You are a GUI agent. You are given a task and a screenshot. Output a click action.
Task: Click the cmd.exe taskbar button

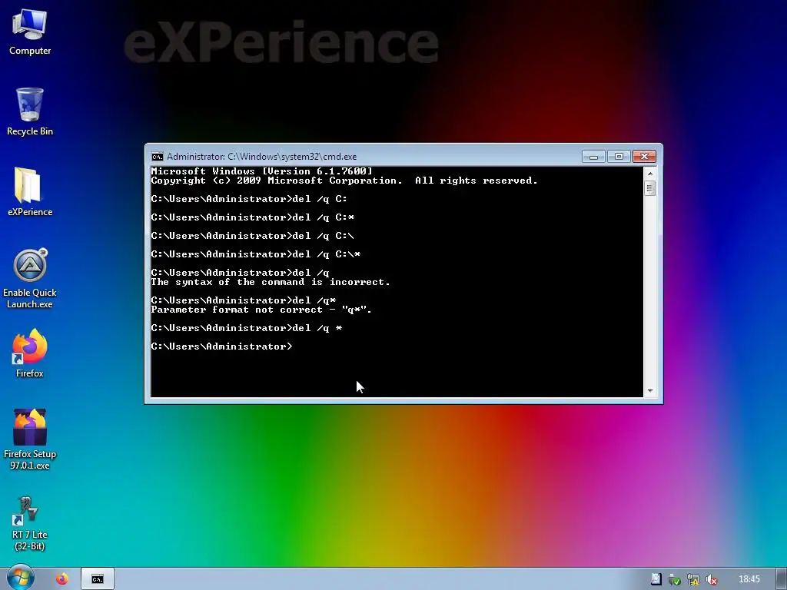pos(98,579)
